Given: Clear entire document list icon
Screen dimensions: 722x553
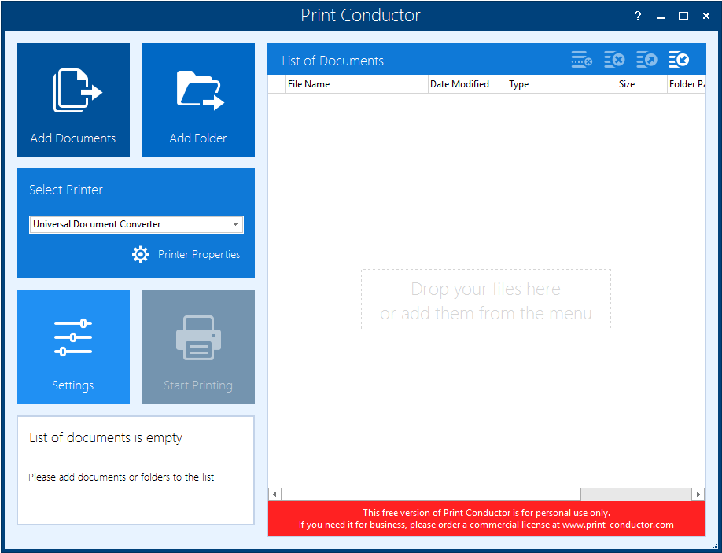Looking at the screenshot, I should (614, 60).
